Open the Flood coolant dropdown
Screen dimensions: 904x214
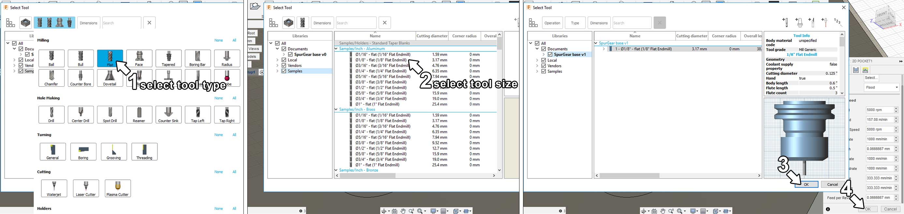pyautogui.click(x=881, y=87)
